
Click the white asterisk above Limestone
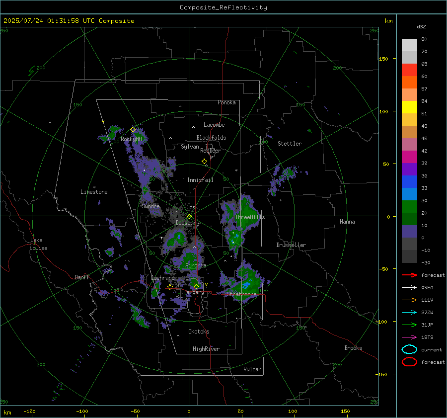tap(94, 187)
